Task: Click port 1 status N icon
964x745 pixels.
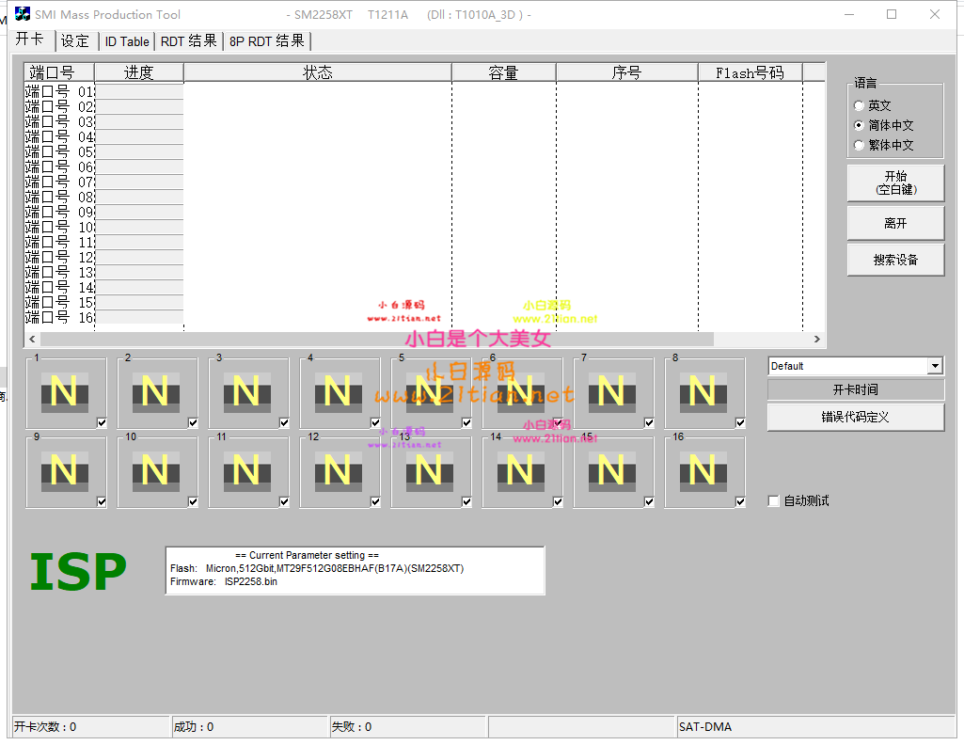Action: click(x=65, y=391)
